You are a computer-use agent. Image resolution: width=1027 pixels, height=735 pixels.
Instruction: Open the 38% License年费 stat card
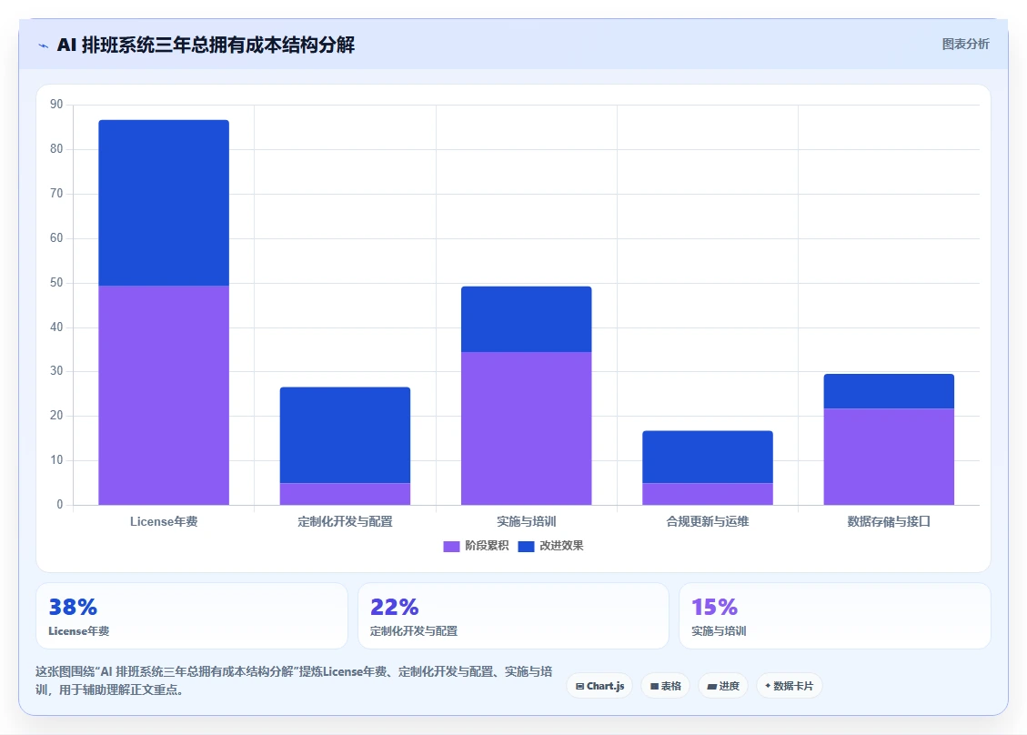(192, 616)
